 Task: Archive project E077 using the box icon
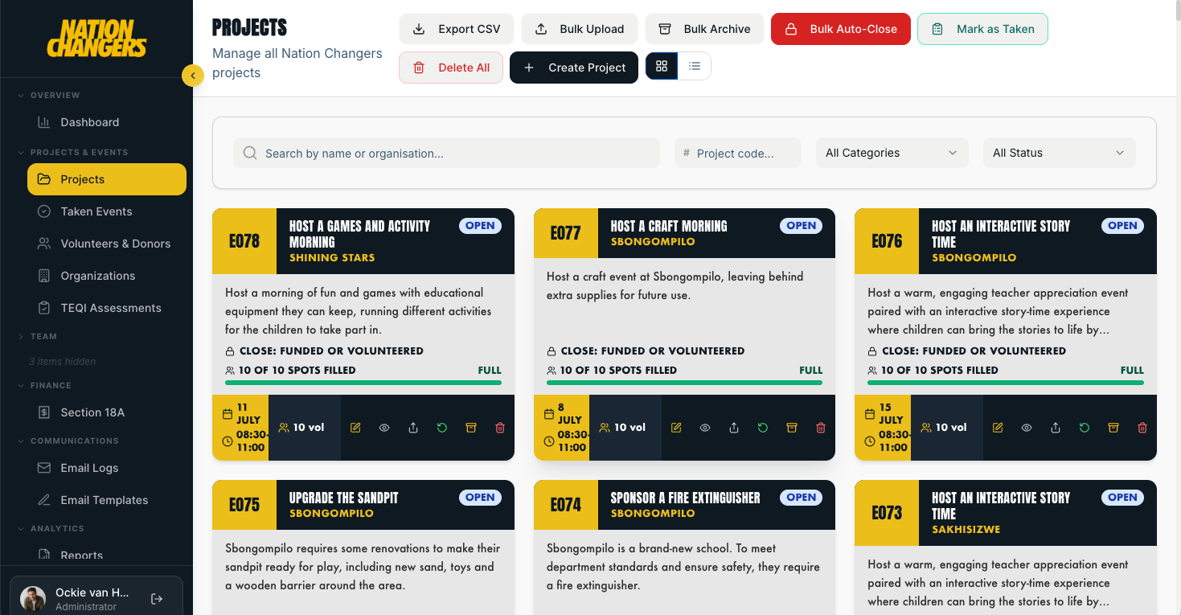792,428
